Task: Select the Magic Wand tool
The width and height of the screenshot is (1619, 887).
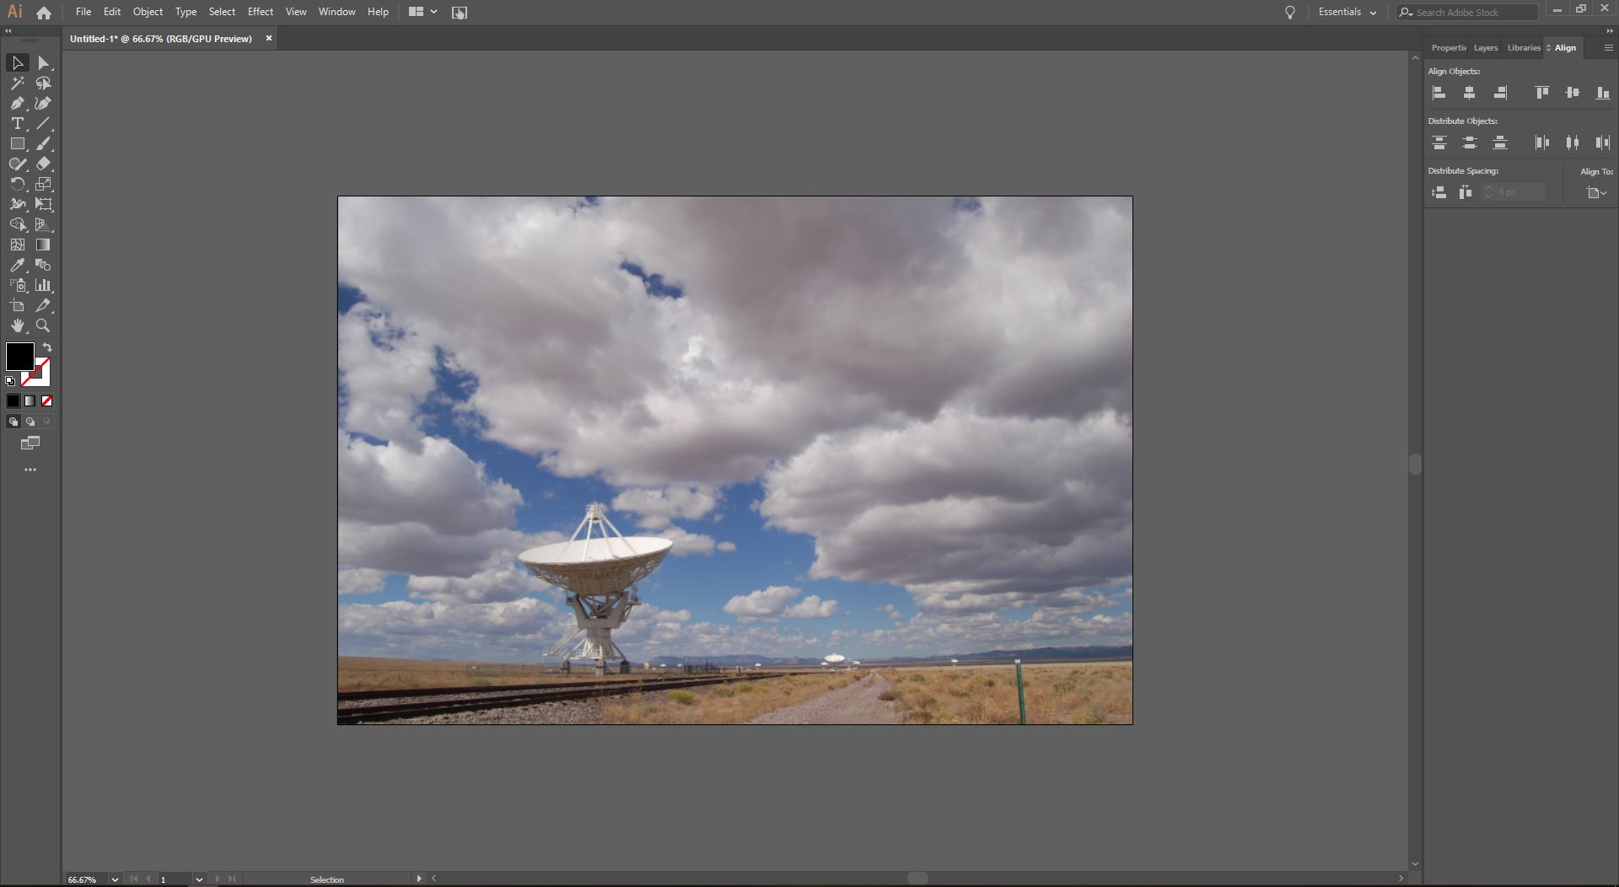Action: [x=18, y=83]
